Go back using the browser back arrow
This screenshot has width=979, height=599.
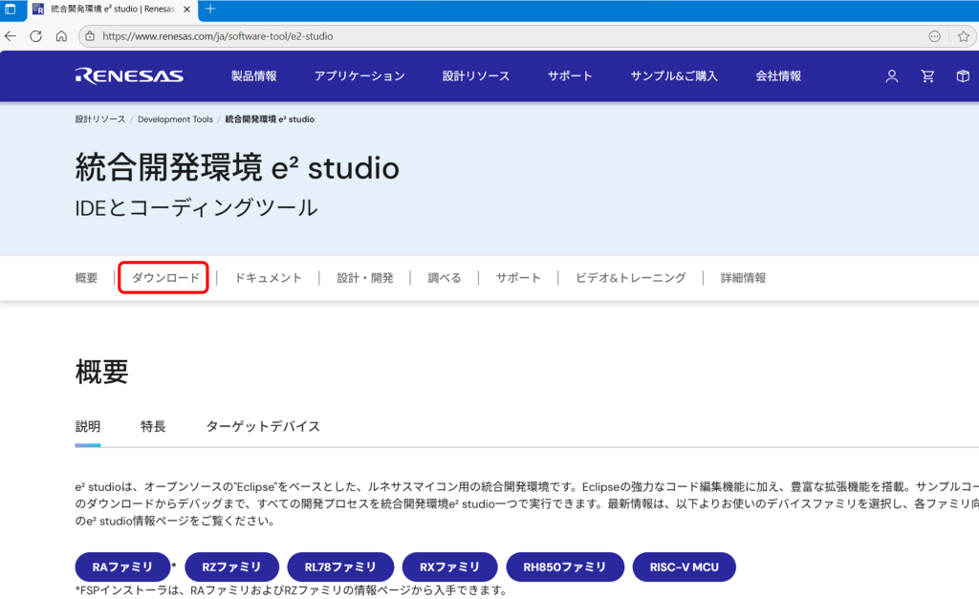(11, 36)
